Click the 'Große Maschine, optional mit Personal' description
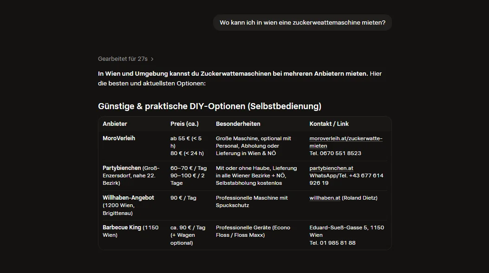 click(253, 146)
